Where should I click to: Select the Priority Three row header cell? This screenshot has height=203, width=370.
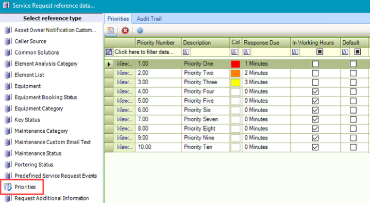tap(109, 82)
